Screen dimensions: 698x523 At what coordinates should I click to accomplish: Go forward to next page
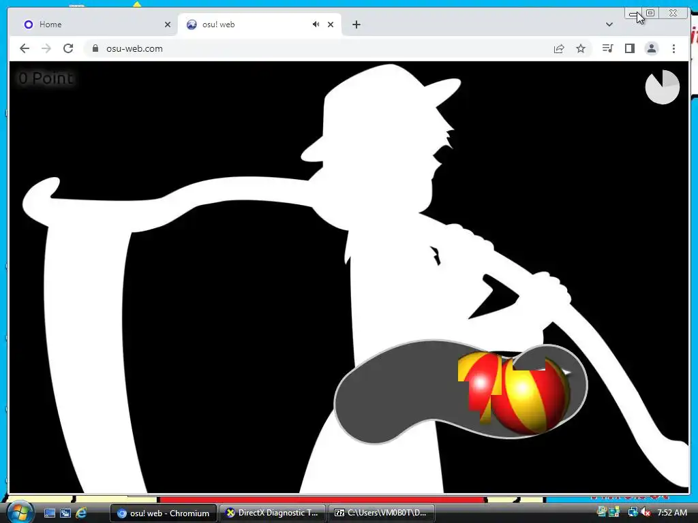[x=46, y=48]
